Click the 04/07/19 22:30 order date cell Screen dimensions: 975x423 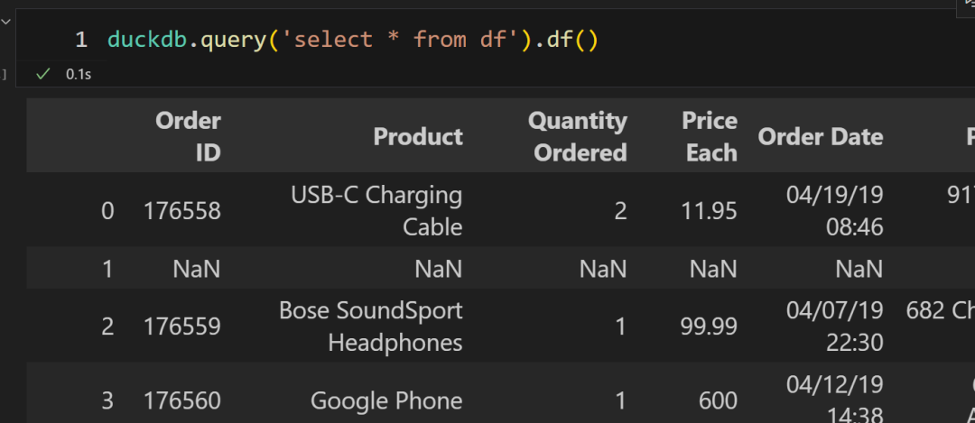834,326
